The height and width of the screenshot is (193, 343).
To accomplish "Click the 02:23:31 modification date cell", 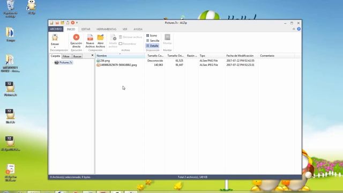I will click(x=241, y=65).
